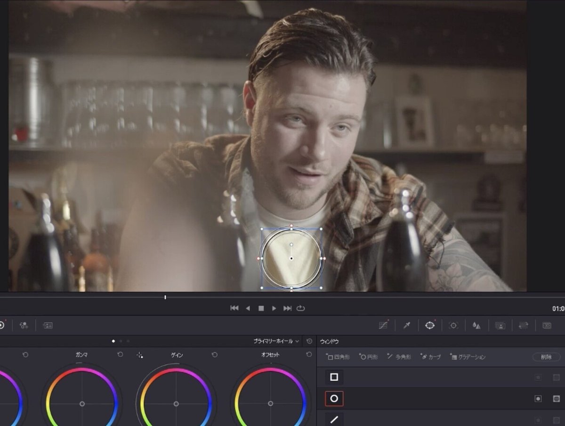Play clip in reverse
Viewport: 565px width, 426px height.
[x=248, y=308]
